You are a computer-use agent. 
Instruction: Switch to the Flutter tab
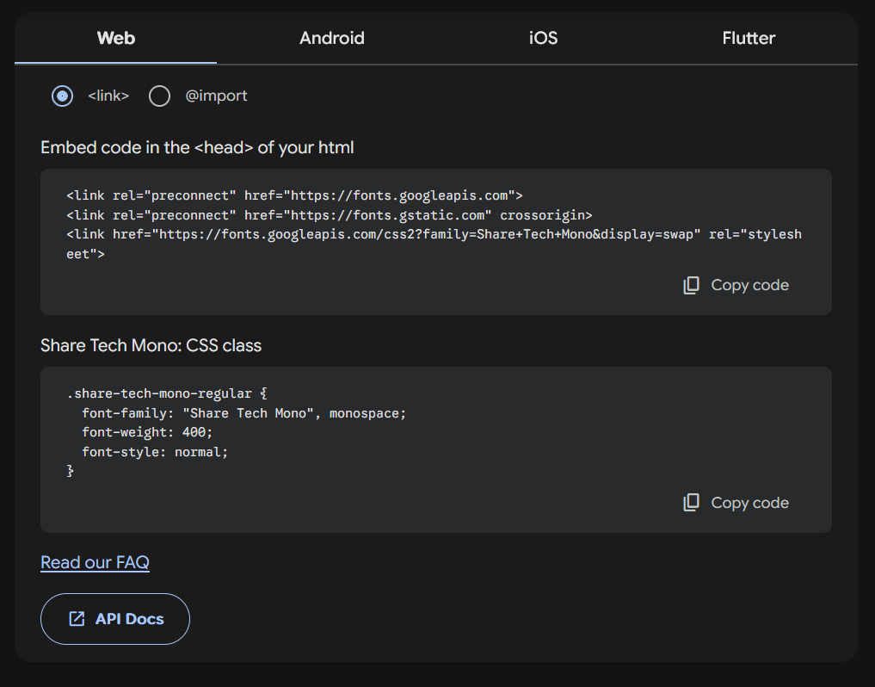(749, 38)
